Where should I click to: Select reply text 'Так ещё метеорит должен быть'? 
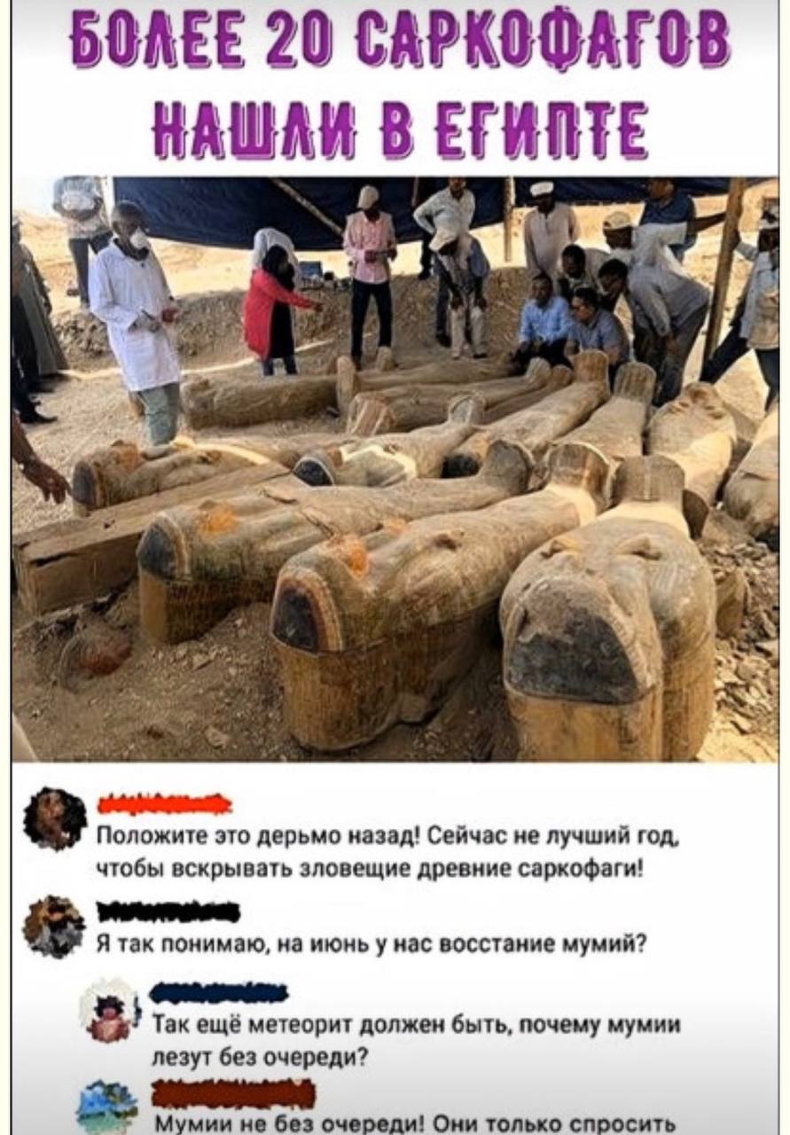tap(416, 1040)
